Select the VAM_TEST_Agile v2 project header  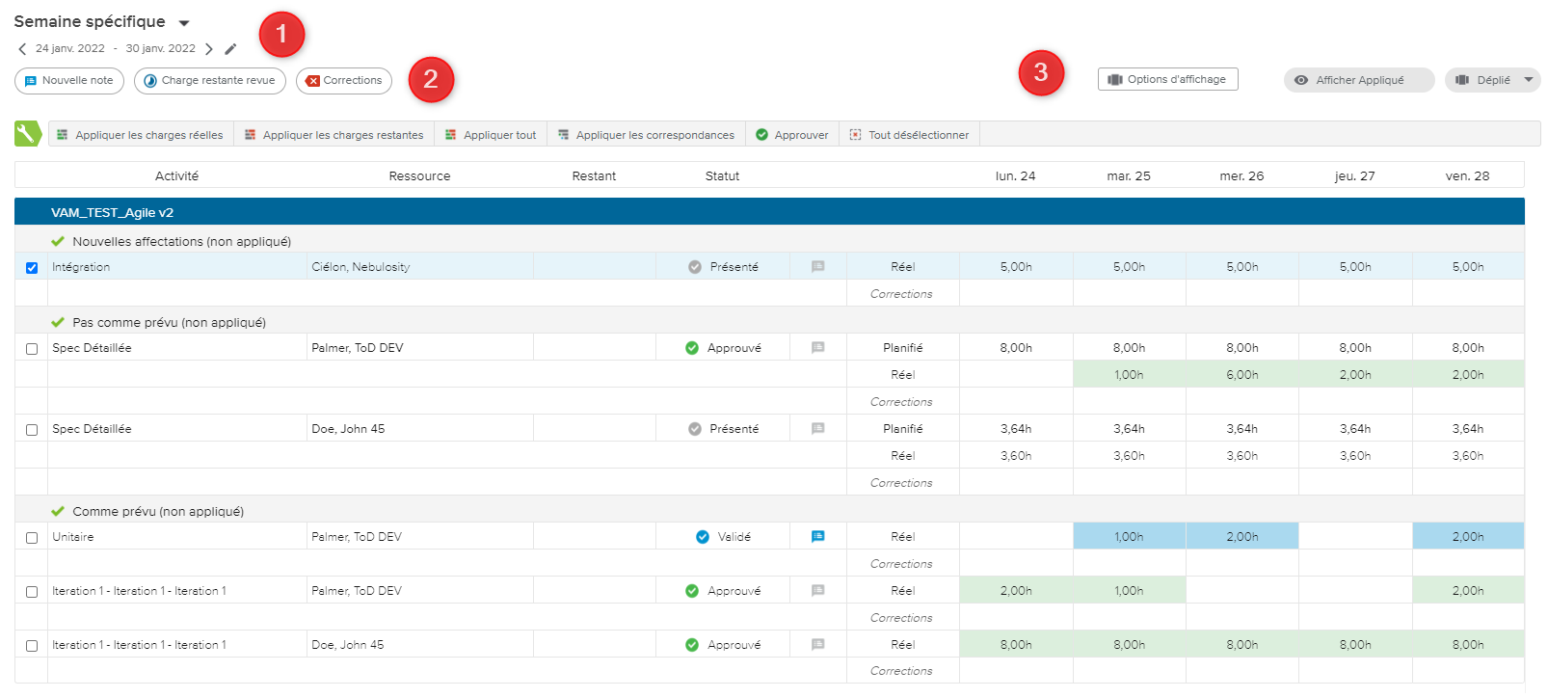tap(113, 212)
